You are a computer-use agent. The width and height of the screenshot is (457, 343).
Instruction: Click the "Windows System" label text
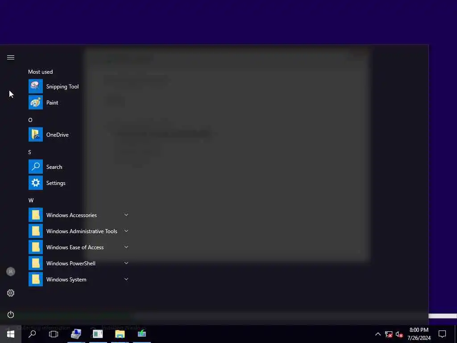point(66,280)
